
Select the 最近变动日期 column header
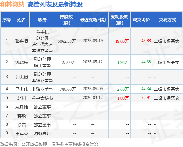point(93,20)
